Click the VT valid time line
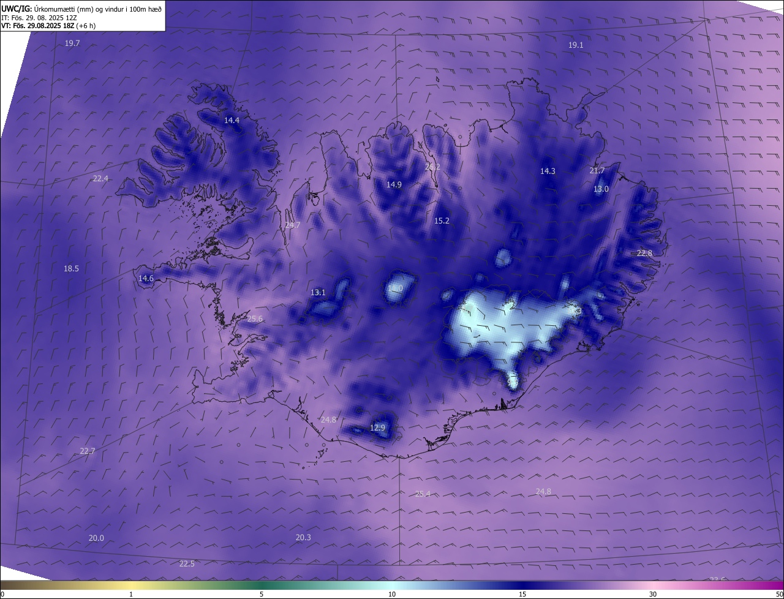 click(x=48, y=26)
